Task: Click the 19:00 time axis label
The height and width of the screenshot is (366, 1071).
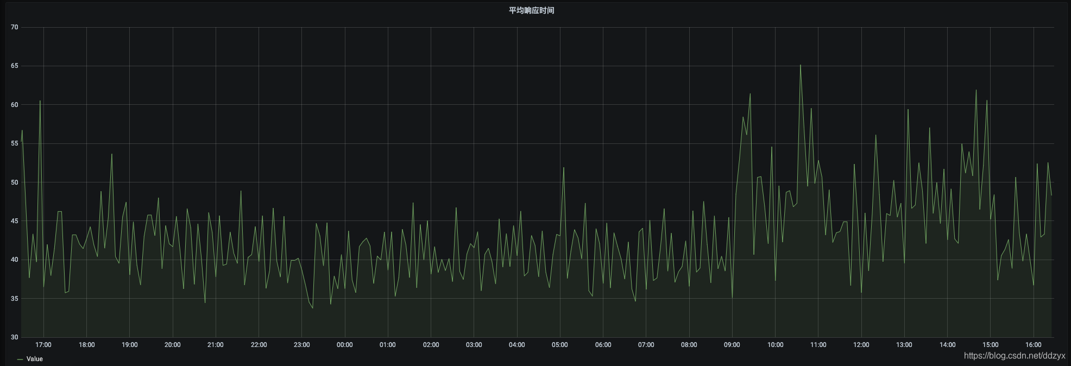Action: coord(129,345)
